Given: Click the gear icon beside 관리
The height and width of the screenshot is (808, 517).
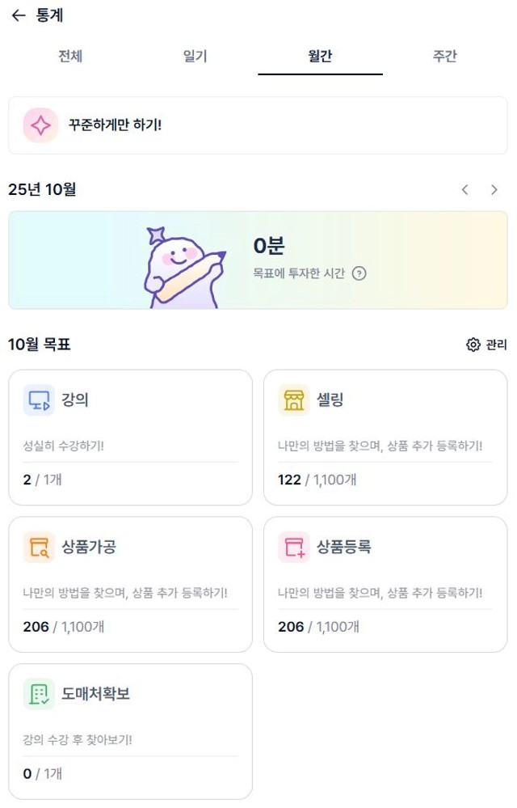Looking at the screenshot, I should pyautogui.click(x=473, y=345).
